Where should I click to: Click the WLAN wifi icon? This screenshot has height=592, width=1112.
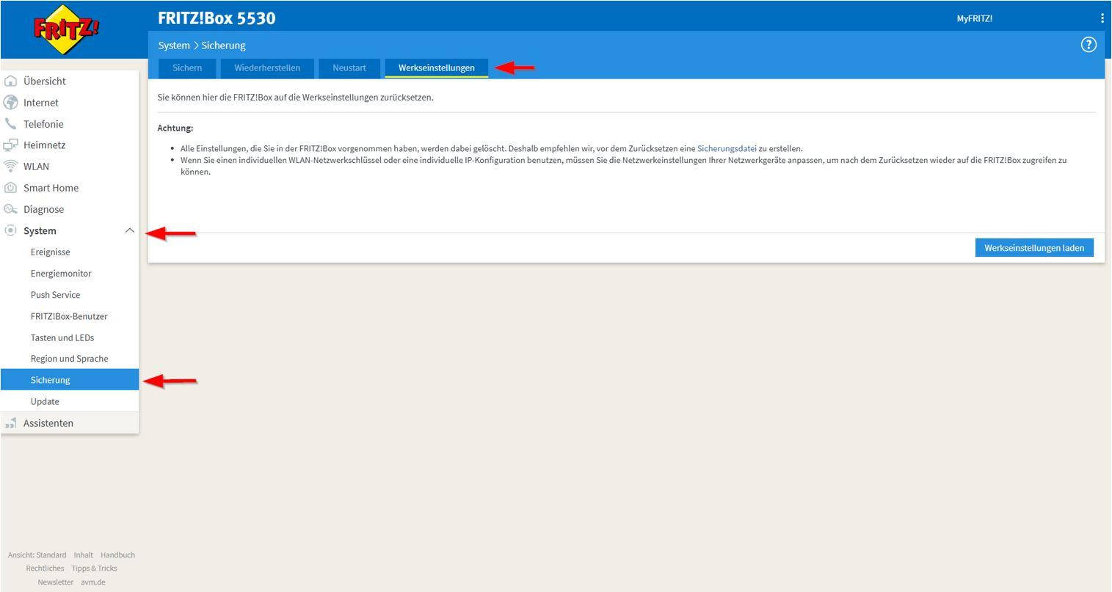[11, 166]
